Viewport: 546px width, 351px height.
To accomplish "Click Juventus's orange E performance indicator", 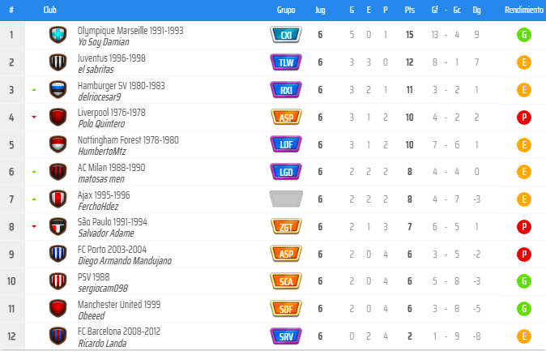I will coord(524,62).
